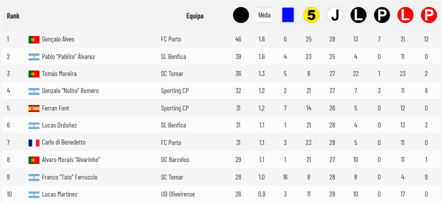Image resolution: width=442 pixels, height=202 pixels.
Task: Click Lucas Ordoñez's Argentine flag
Action: [34, 125]
